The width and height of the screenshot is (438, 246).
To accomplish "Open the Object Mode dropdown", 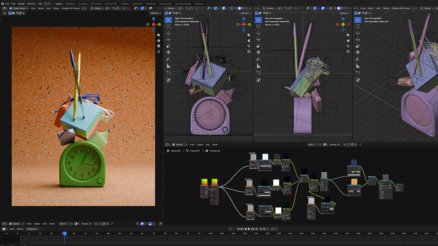I will coord(19,8).
